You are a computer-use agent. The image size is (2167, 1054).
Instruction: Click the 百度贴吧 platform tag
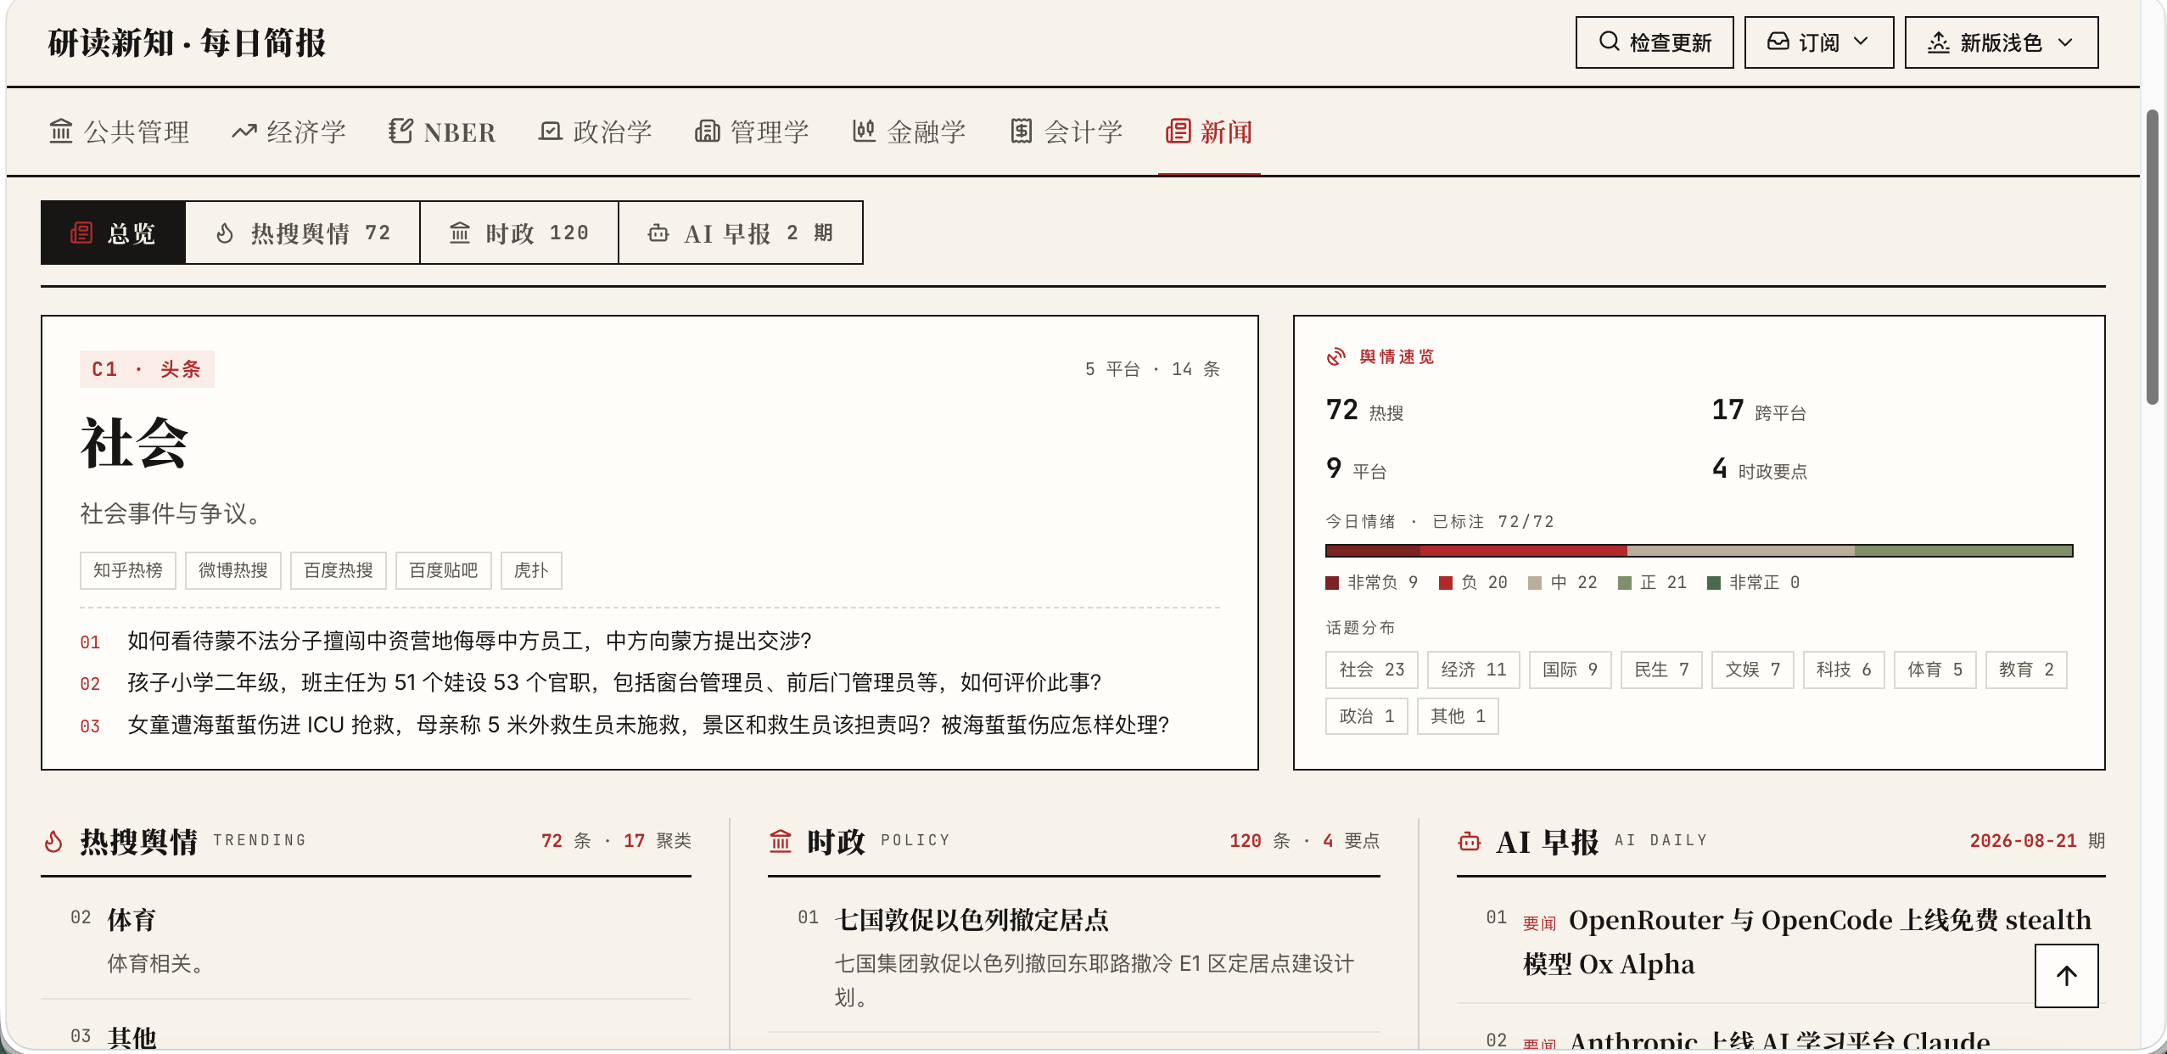(x=444, y=570)
